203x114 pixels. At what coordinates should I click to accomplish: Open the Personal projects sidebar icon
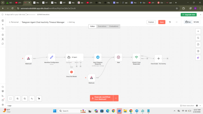(x=3, y=39)
